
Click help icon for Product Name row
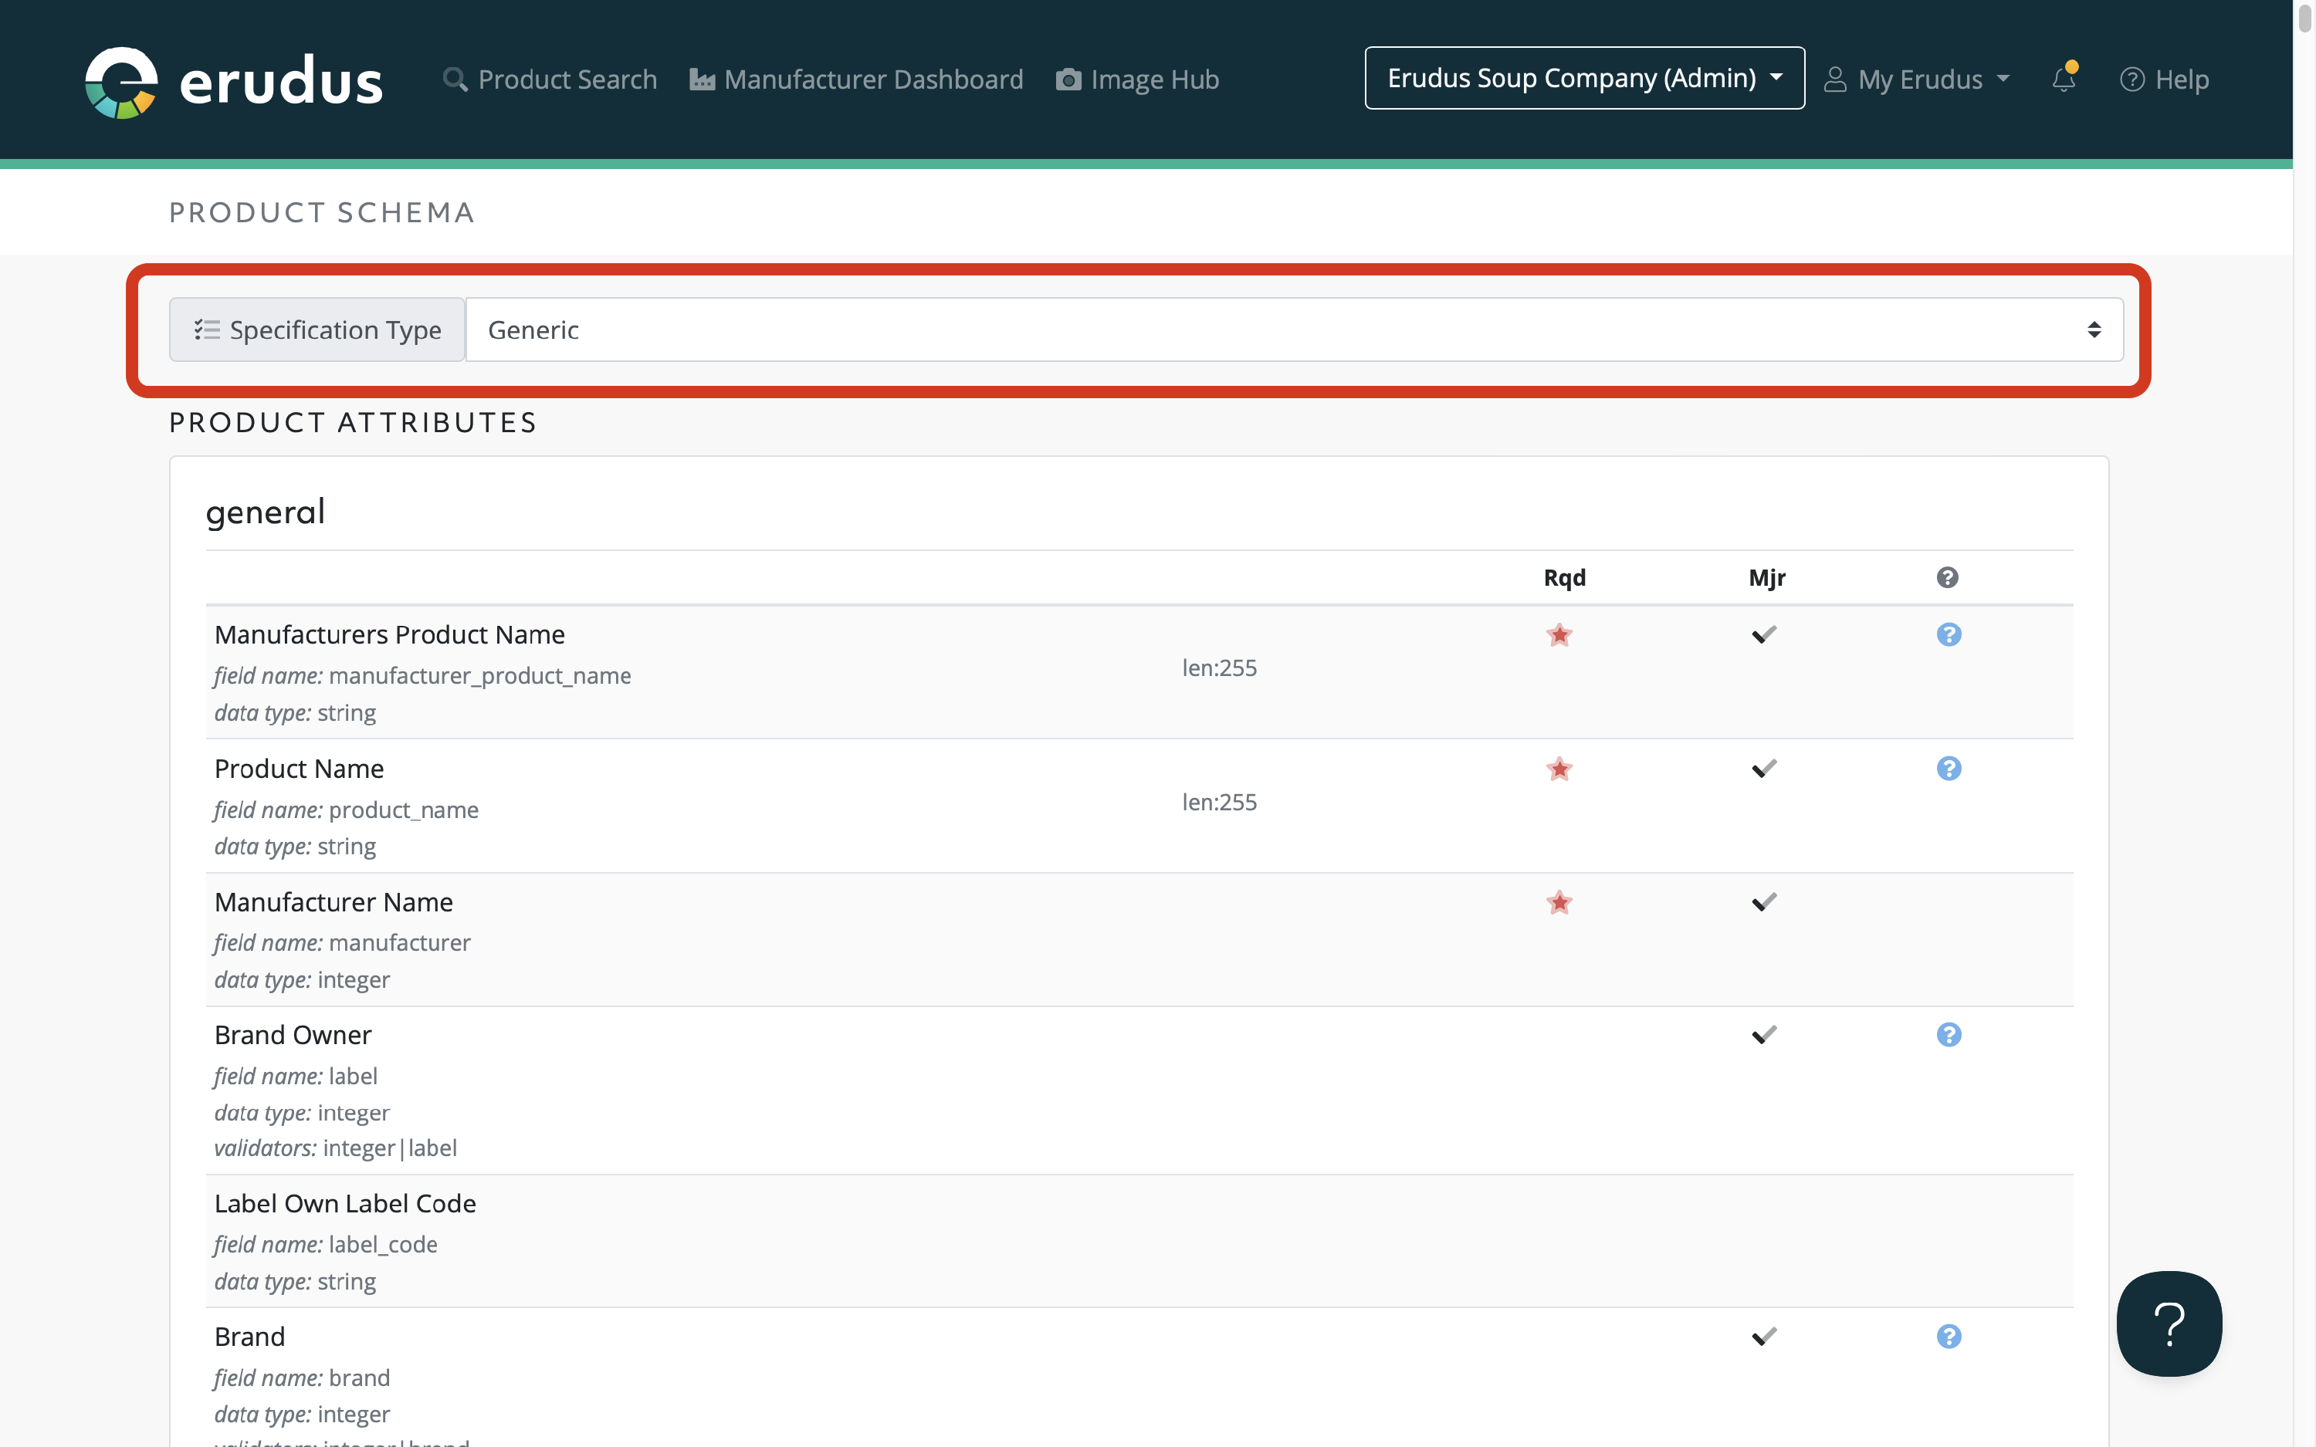click(1949, 769)
